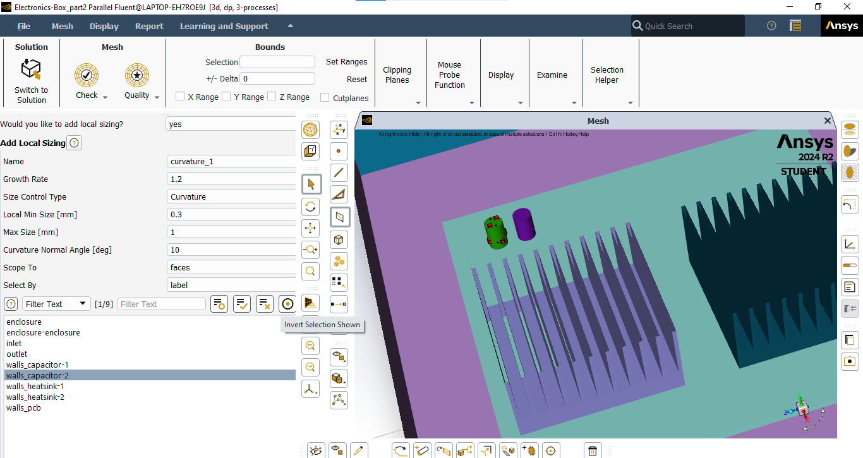The width and height of the screenshot is (863, 458).
Task: Activate the pan view tool
Action: (x=310, y=228)
